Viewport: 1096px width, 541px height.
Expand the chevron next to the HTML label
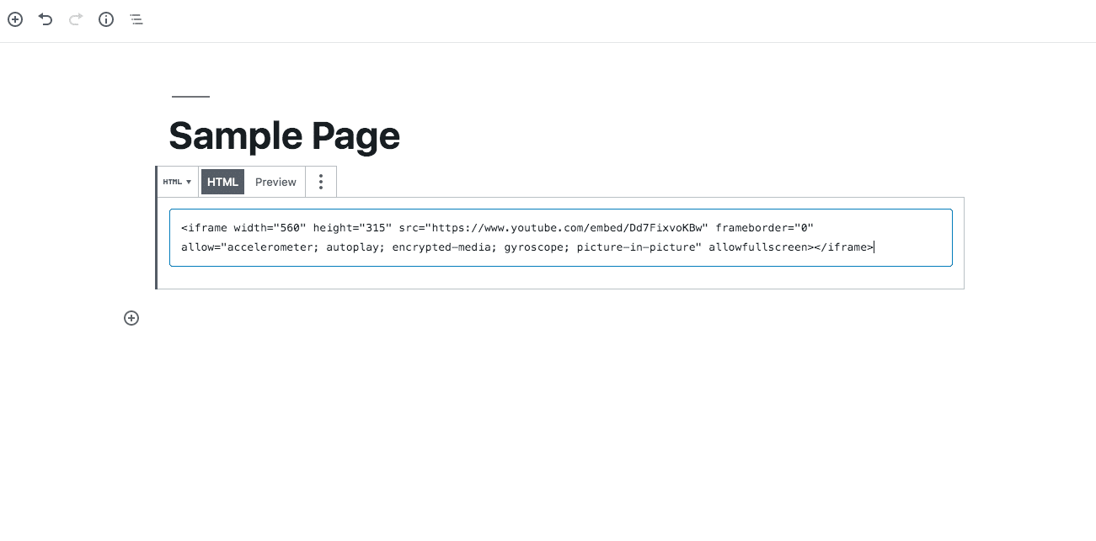point(188,181)
